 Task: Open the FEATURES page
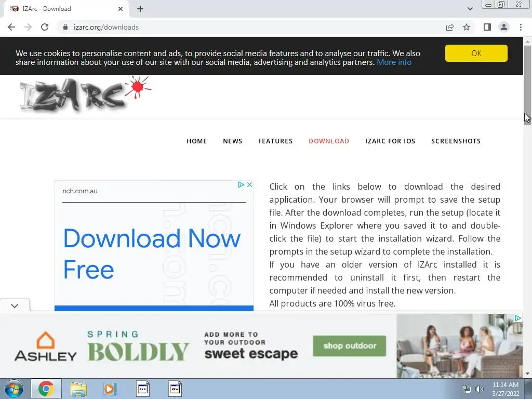[275, 141]
